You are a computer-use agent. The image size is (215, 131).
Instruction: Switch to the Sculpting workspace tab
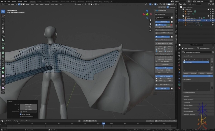click(x=47, y=1)
